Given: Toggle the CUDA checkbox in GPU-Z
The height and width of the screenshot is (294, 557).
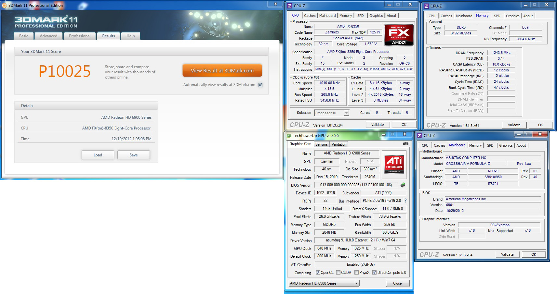Looking at the screenshot, I should click(x=338, y=273).
